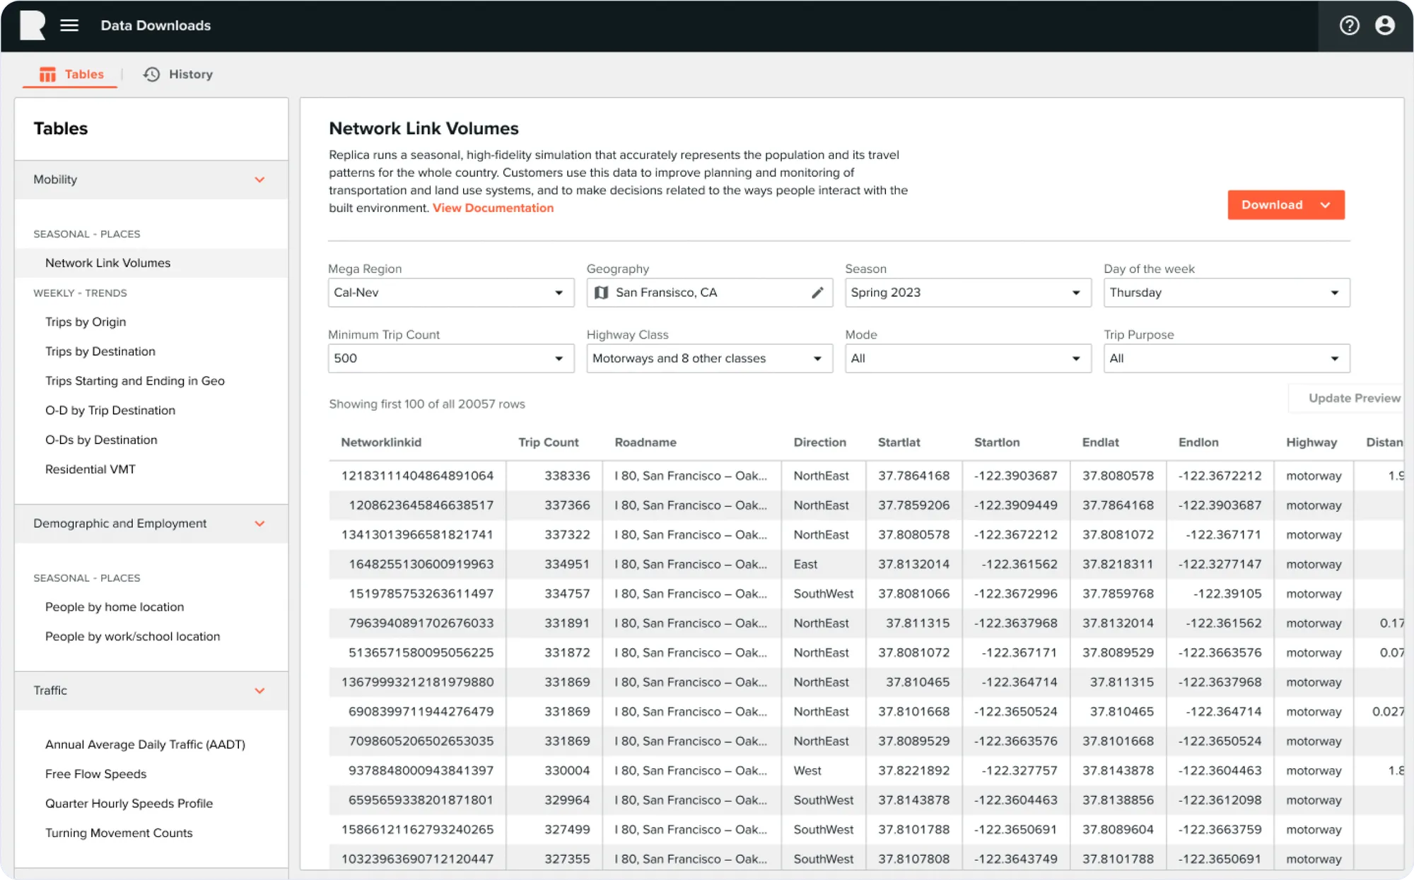The height and width of the screenshot is (880, 1414).
Task: Click startlat cell 37.8221892
Action: click(x=913, y=770)
